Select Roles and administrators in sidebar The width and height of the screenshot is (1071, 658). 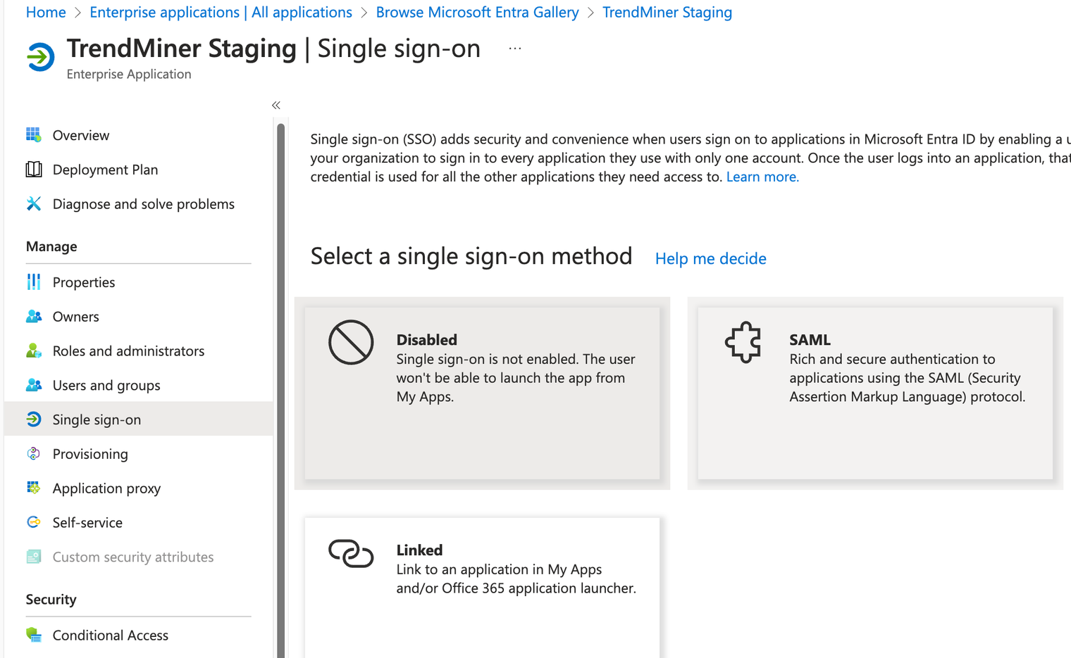[128, 350]
